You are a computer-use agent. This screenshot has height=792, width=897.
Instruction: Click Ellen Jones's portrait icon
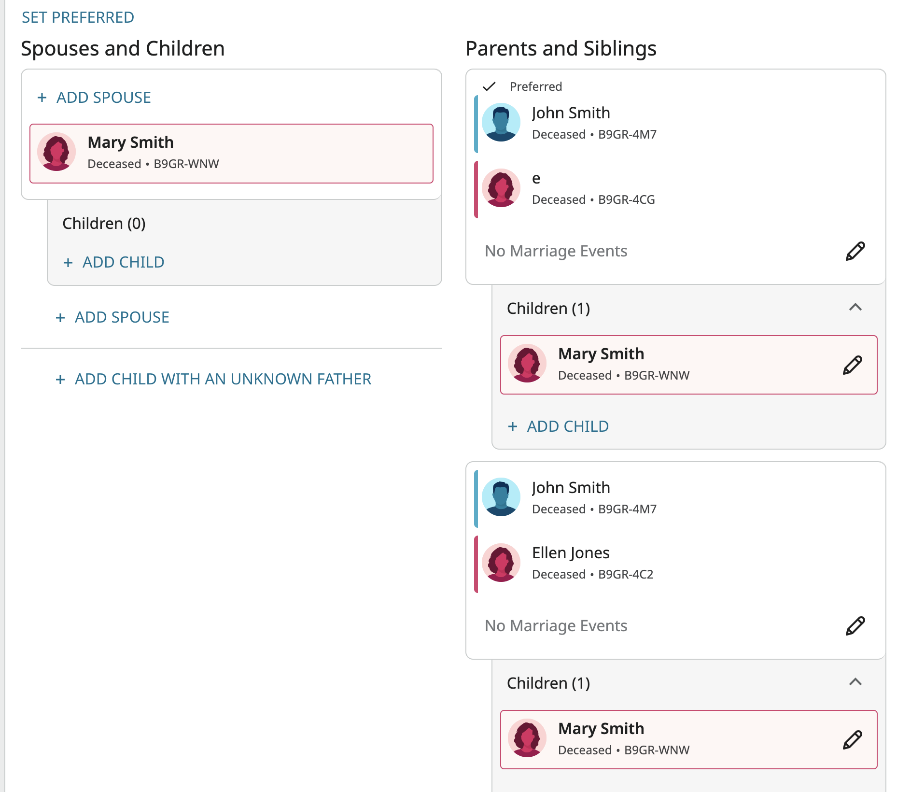[x=501, y=563]
